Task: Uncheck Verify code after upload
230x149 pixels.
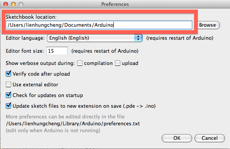Action: 8,74
